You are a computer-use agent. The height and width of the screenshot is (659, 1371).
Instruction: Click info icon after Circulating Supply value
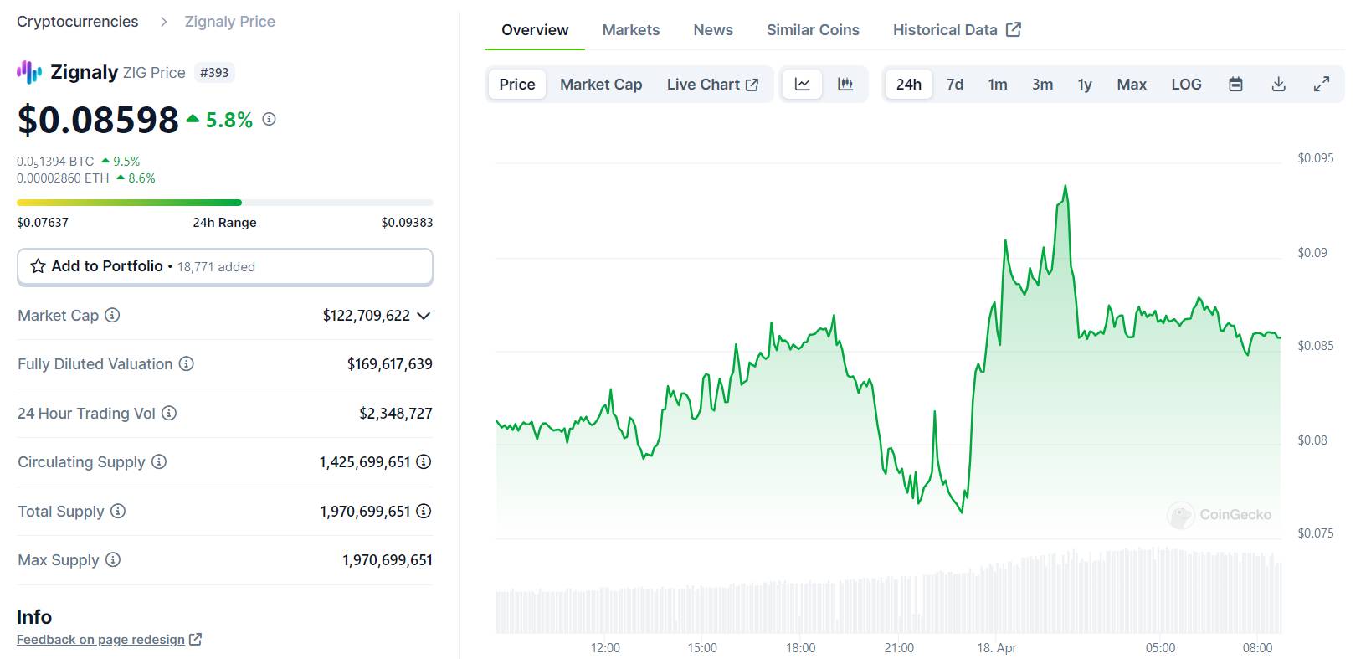tap(424, 461)
